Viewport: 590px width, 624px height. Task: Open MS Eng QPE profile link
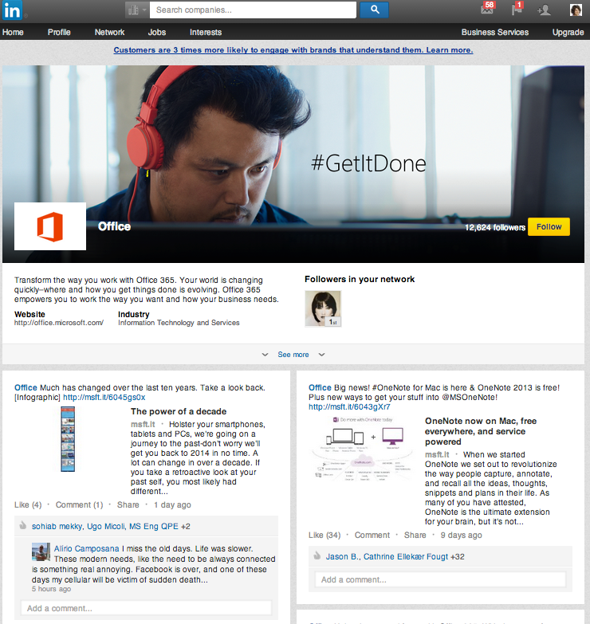[154, 527]
